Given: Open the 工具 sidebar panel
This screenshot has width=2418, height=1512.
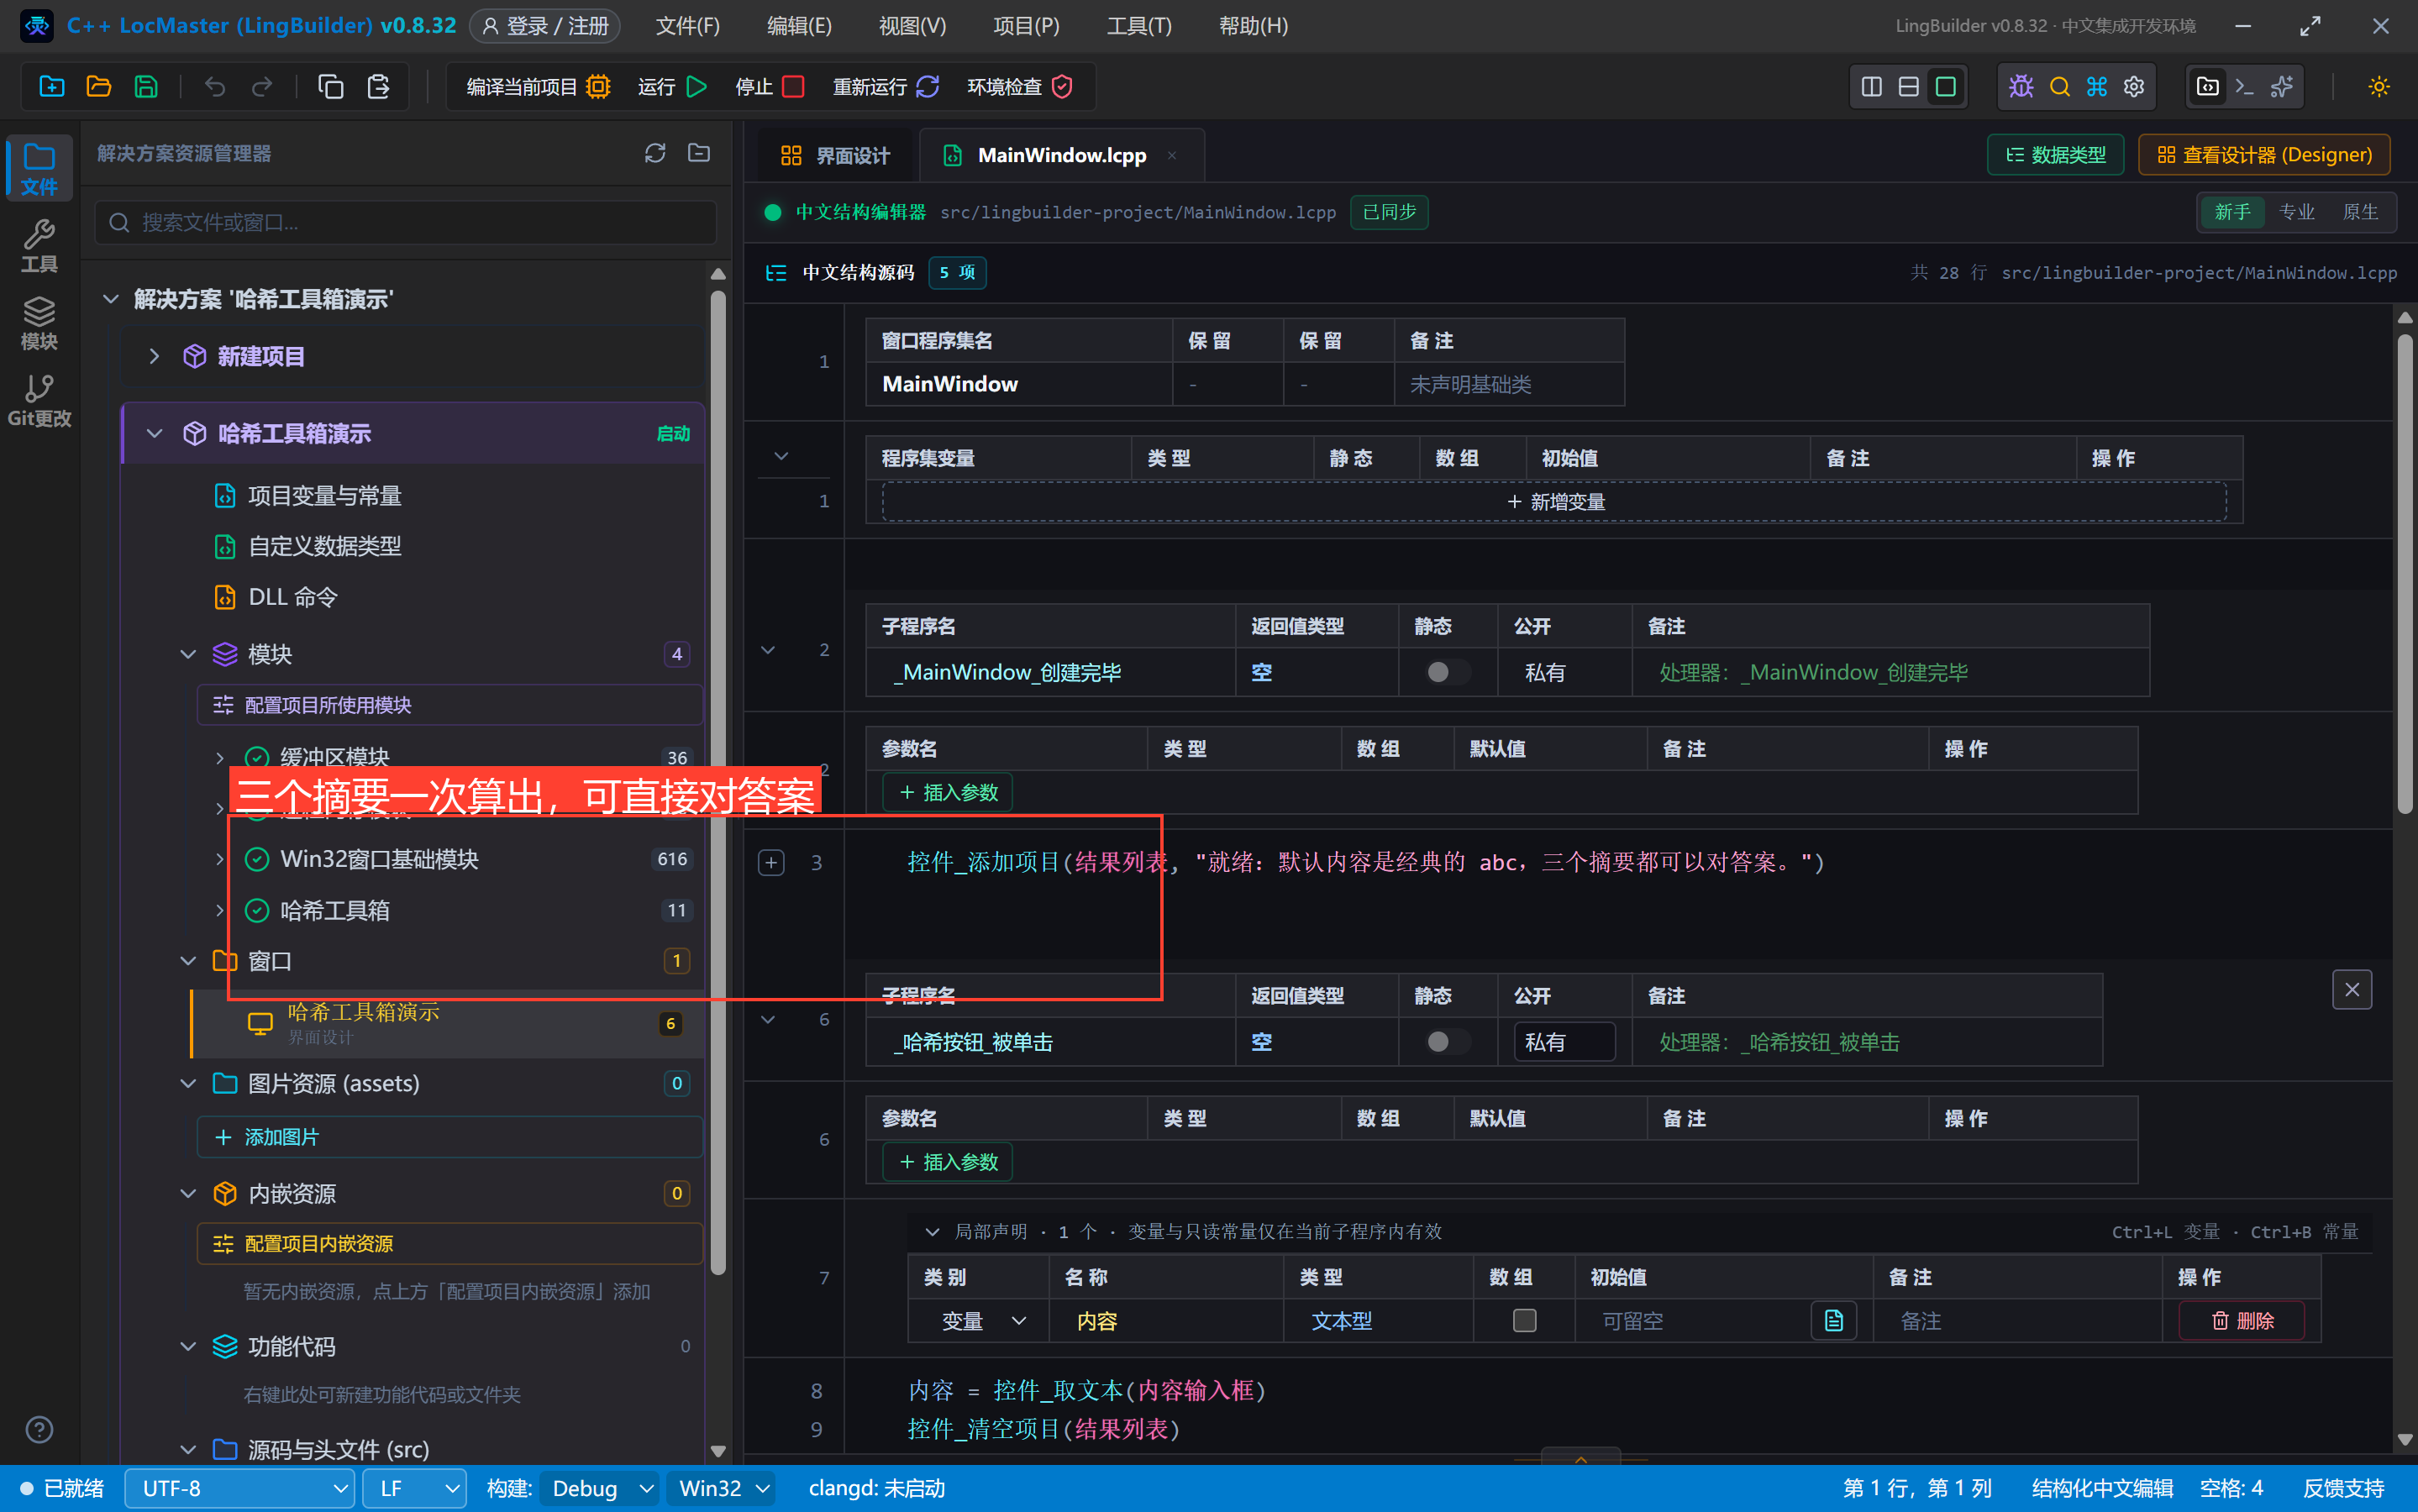Looking at the screenshot, I should pyautogui.click(x=39, y=245).
